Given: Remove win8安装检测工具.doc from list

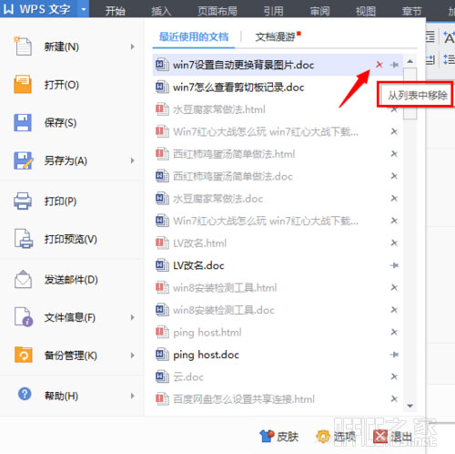Looking at the screenshot, I should (x=394, y=310).
